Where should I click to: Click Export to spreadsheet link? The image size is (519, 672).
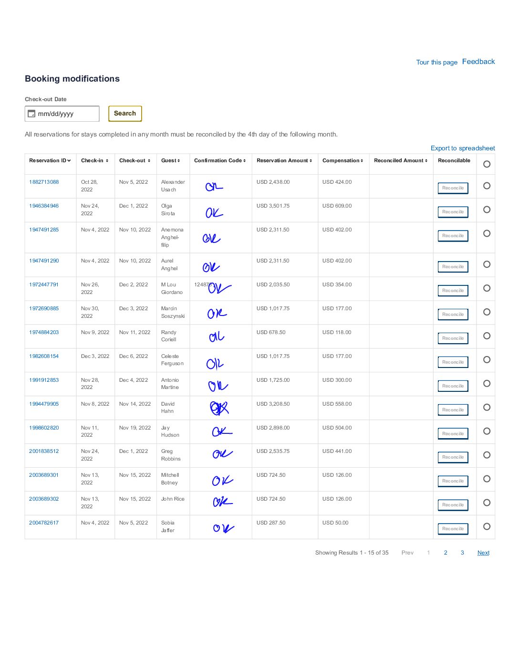tap(462, 148)
